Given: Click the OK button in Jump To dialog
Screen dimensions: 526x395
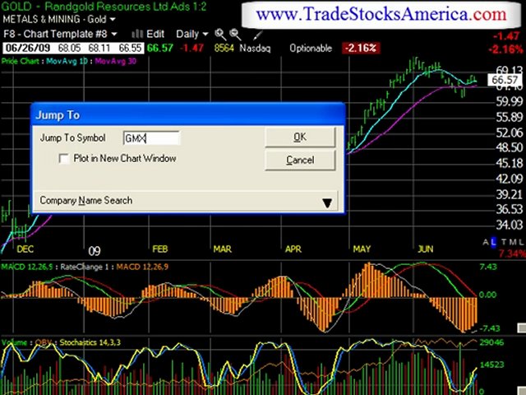Looking at the screenshot, I should point(300,137).
